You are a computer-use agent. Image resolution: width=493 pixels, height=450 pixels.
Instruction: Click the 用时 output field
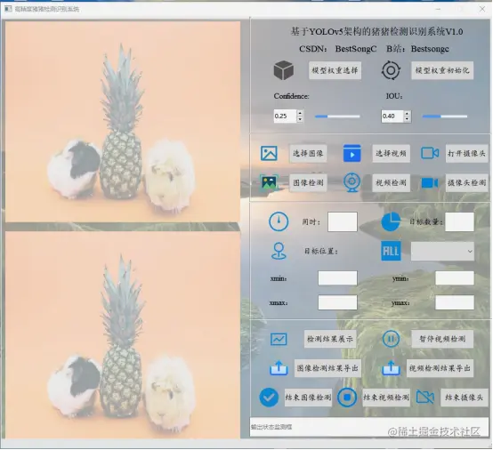(x=342, y=221)
